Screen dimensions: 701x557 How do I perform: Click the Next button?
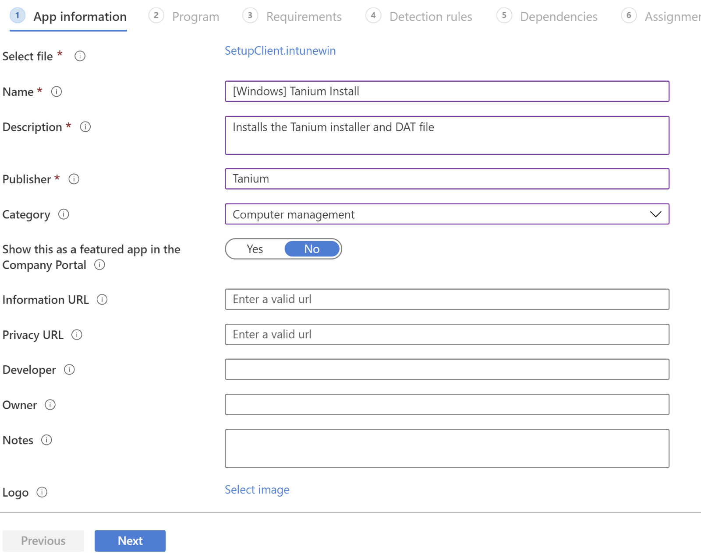[x=130, y=541]
